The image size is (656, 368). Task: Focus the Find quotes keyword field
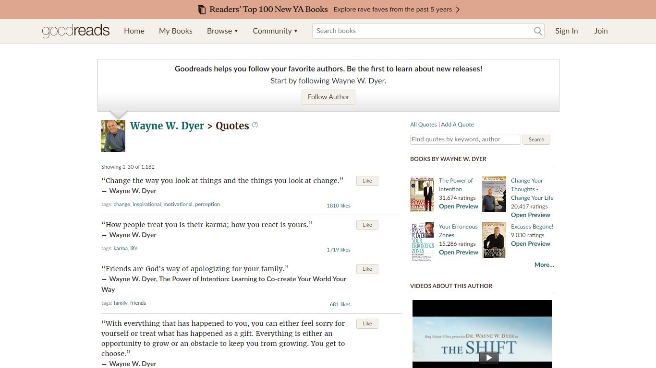465,139
